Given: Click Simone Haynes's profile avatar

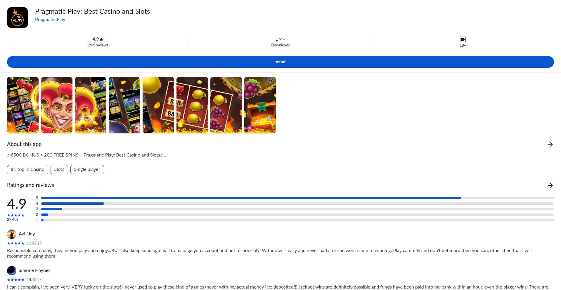Looking at the screenshot, I should pos(11,270).
